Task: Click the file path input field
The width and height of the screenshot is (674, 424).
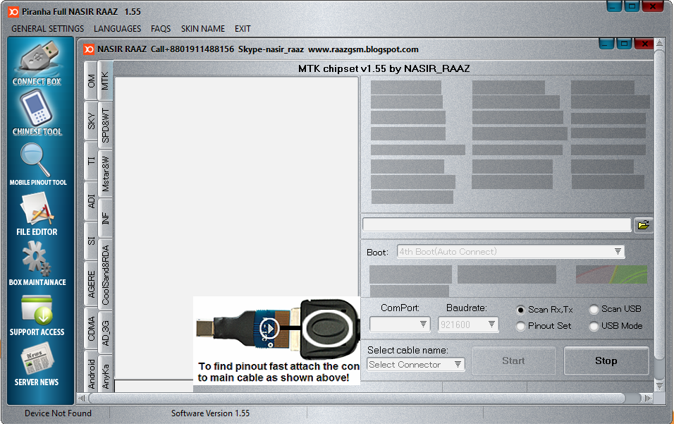Action: 496,225
